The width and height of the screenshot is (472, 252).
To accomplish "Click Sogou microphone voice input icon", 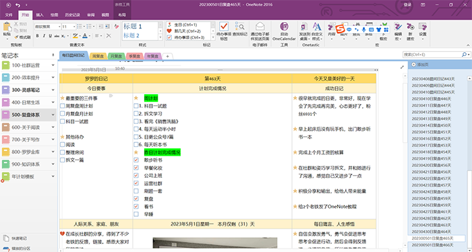I will [x=363, y=30].
